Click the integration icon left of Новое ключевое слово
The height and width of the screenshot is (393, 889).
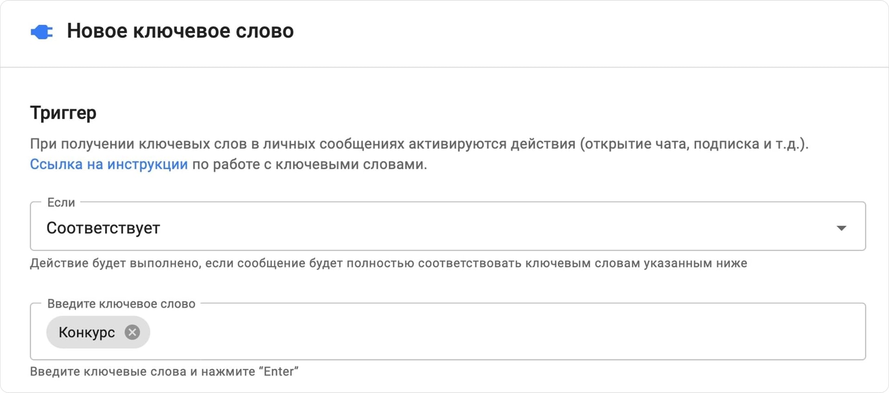click(42, 31)
